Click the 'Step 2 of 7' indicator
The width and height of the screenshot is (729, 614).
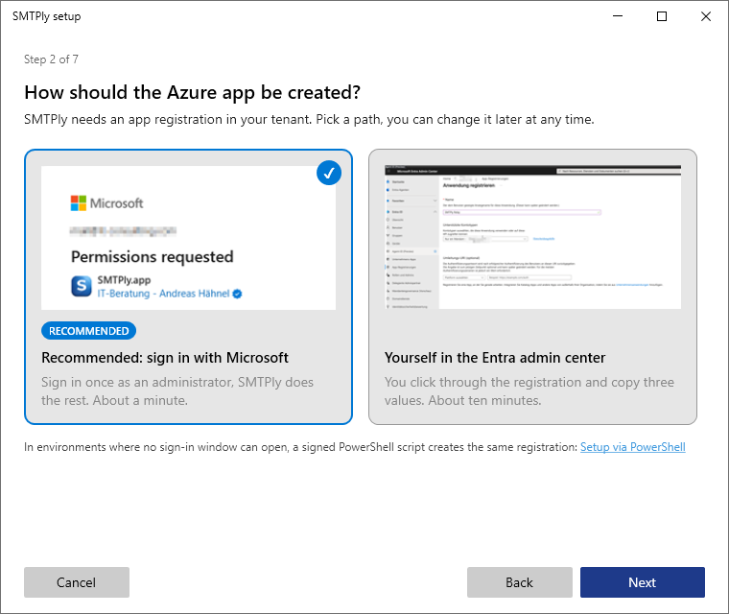click(x=51, y=59)
